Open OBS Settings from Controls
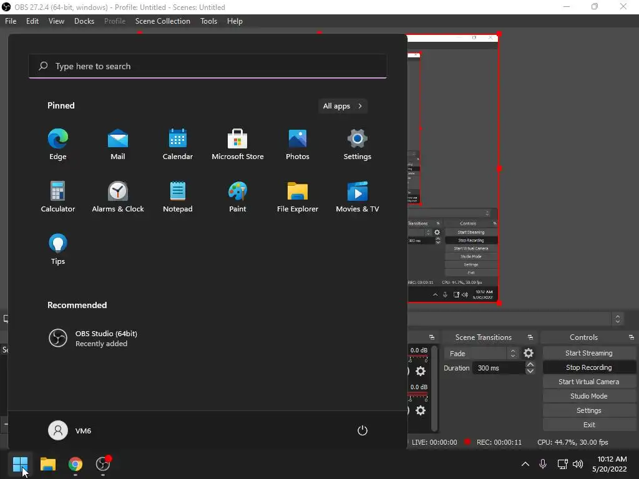The image size is (639, 479). pyautogui.click(x=589, y=410)
